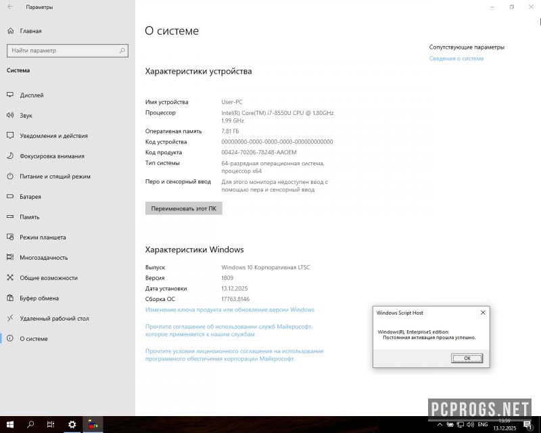The height and width of the screenshot is (433, 541).
Task: Open the Сведения о системе link
Action: coord(456,59)
